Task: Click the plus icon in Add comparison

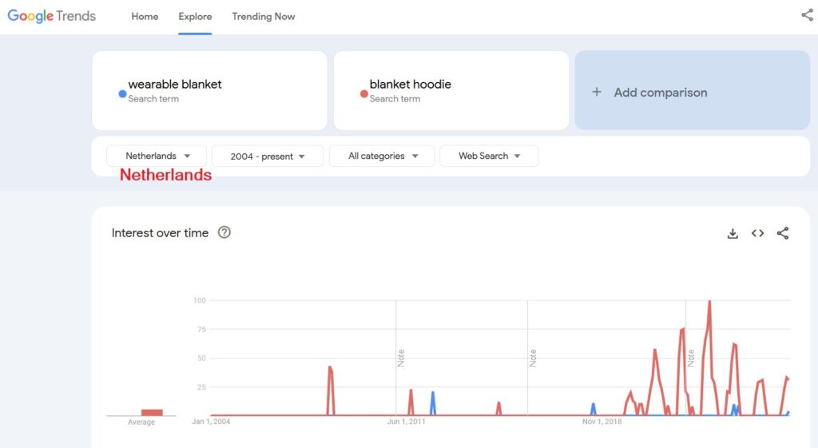Action: coord(596,92)
